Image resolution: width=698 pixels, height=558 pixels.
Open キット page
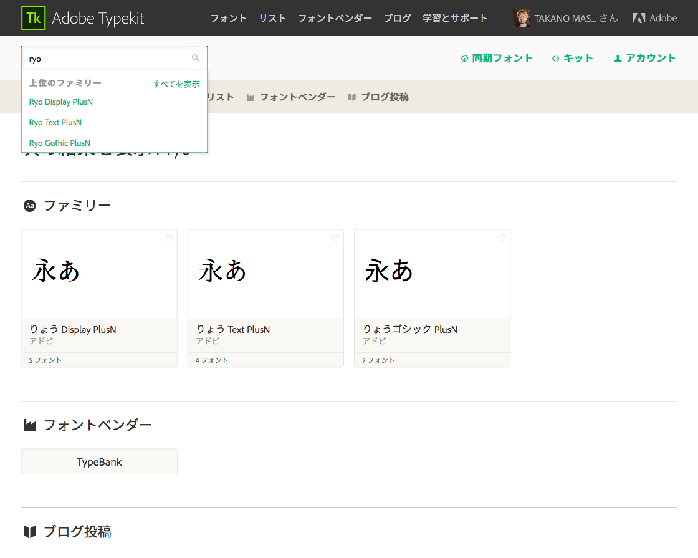point(578,59)
